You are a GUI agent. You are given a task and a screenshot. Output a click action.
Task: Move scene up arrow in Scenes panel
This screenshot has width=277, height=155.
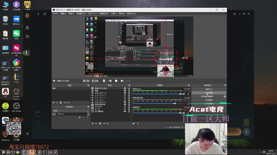tap(65, 103)
